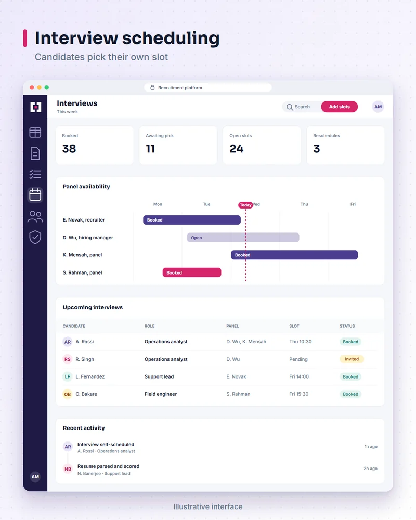Open the Open slots 24 card
This screenshot has width=416, height=520.
262,145
